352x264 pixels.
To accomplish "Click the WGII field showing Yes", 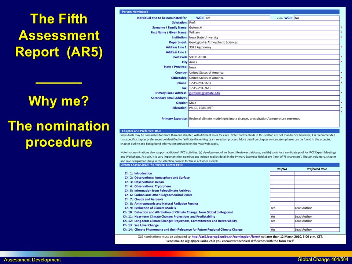I will (238, 18).
